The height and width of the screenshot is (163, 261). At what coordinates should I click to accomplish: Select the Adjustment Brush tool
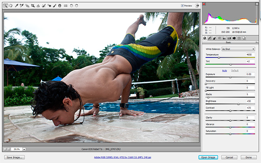click(x=54, y=6)
